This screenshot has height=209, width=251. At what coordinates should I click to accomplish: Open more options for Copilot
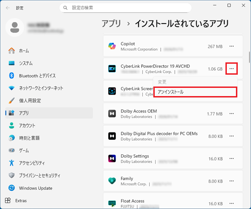click(231, 46)
